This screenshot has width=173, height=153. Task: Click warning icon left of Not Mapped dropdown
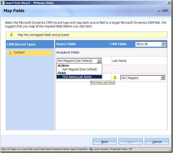(x=115, y=78)
